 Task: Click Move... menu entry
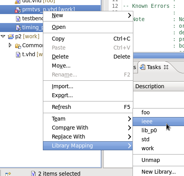[x=88, y=66]
